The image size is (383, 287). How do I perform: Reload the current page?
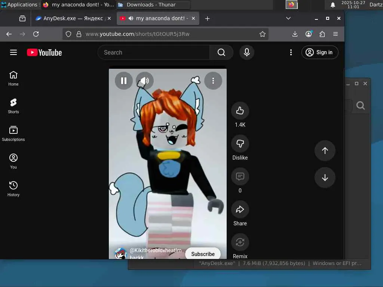[36, 34]
